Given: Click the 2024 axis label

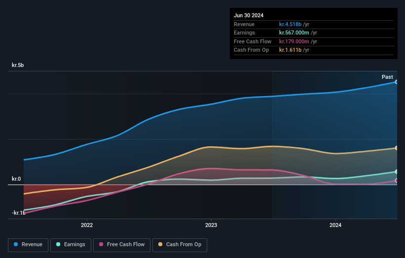Looking at the screenshot, I should 335,225.
